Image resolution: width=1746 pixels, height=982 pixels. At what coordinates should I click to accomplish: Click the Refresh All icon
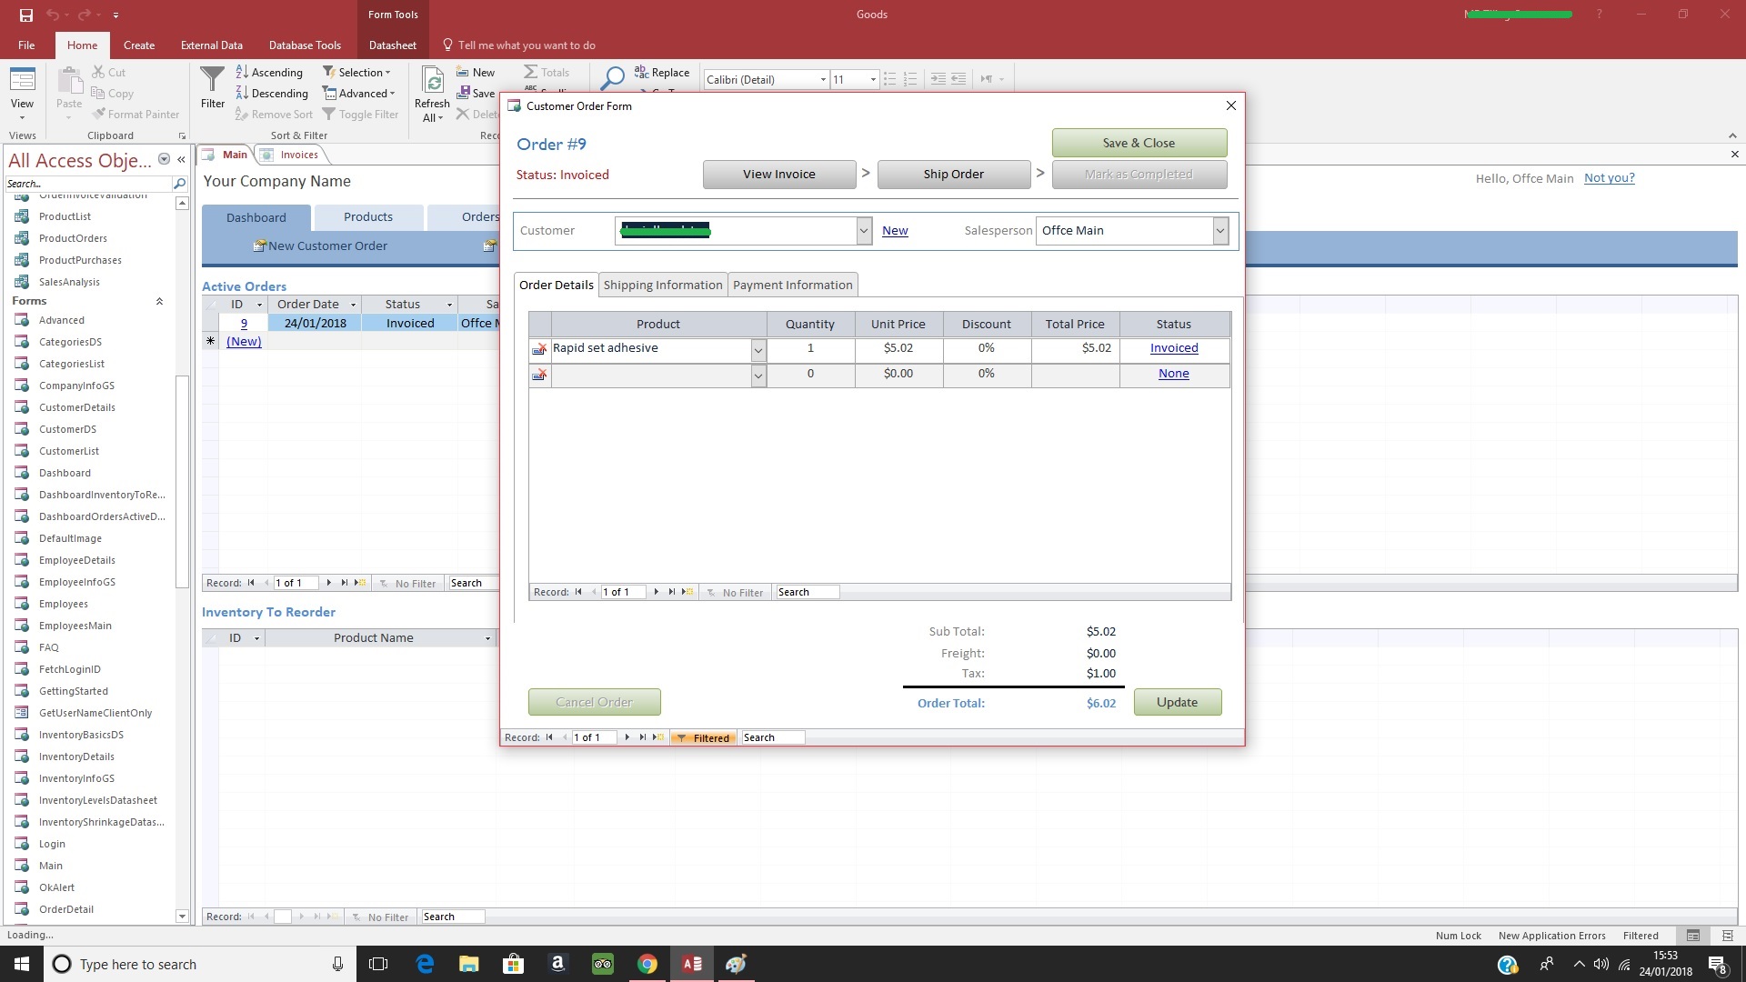(x=433, y=84)
